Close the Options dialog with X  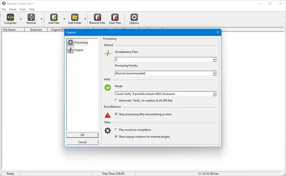[218, 32]
